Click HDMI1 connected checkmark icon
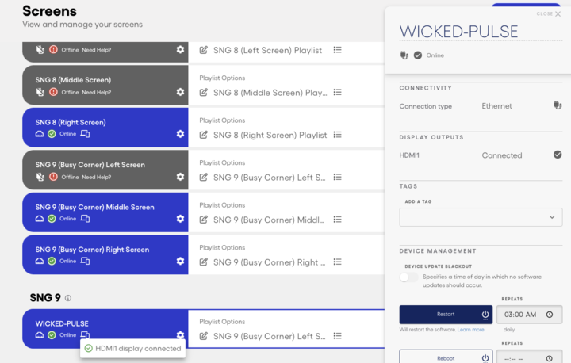The width and height of the screenshot is (571, 363). pos(558,155)
